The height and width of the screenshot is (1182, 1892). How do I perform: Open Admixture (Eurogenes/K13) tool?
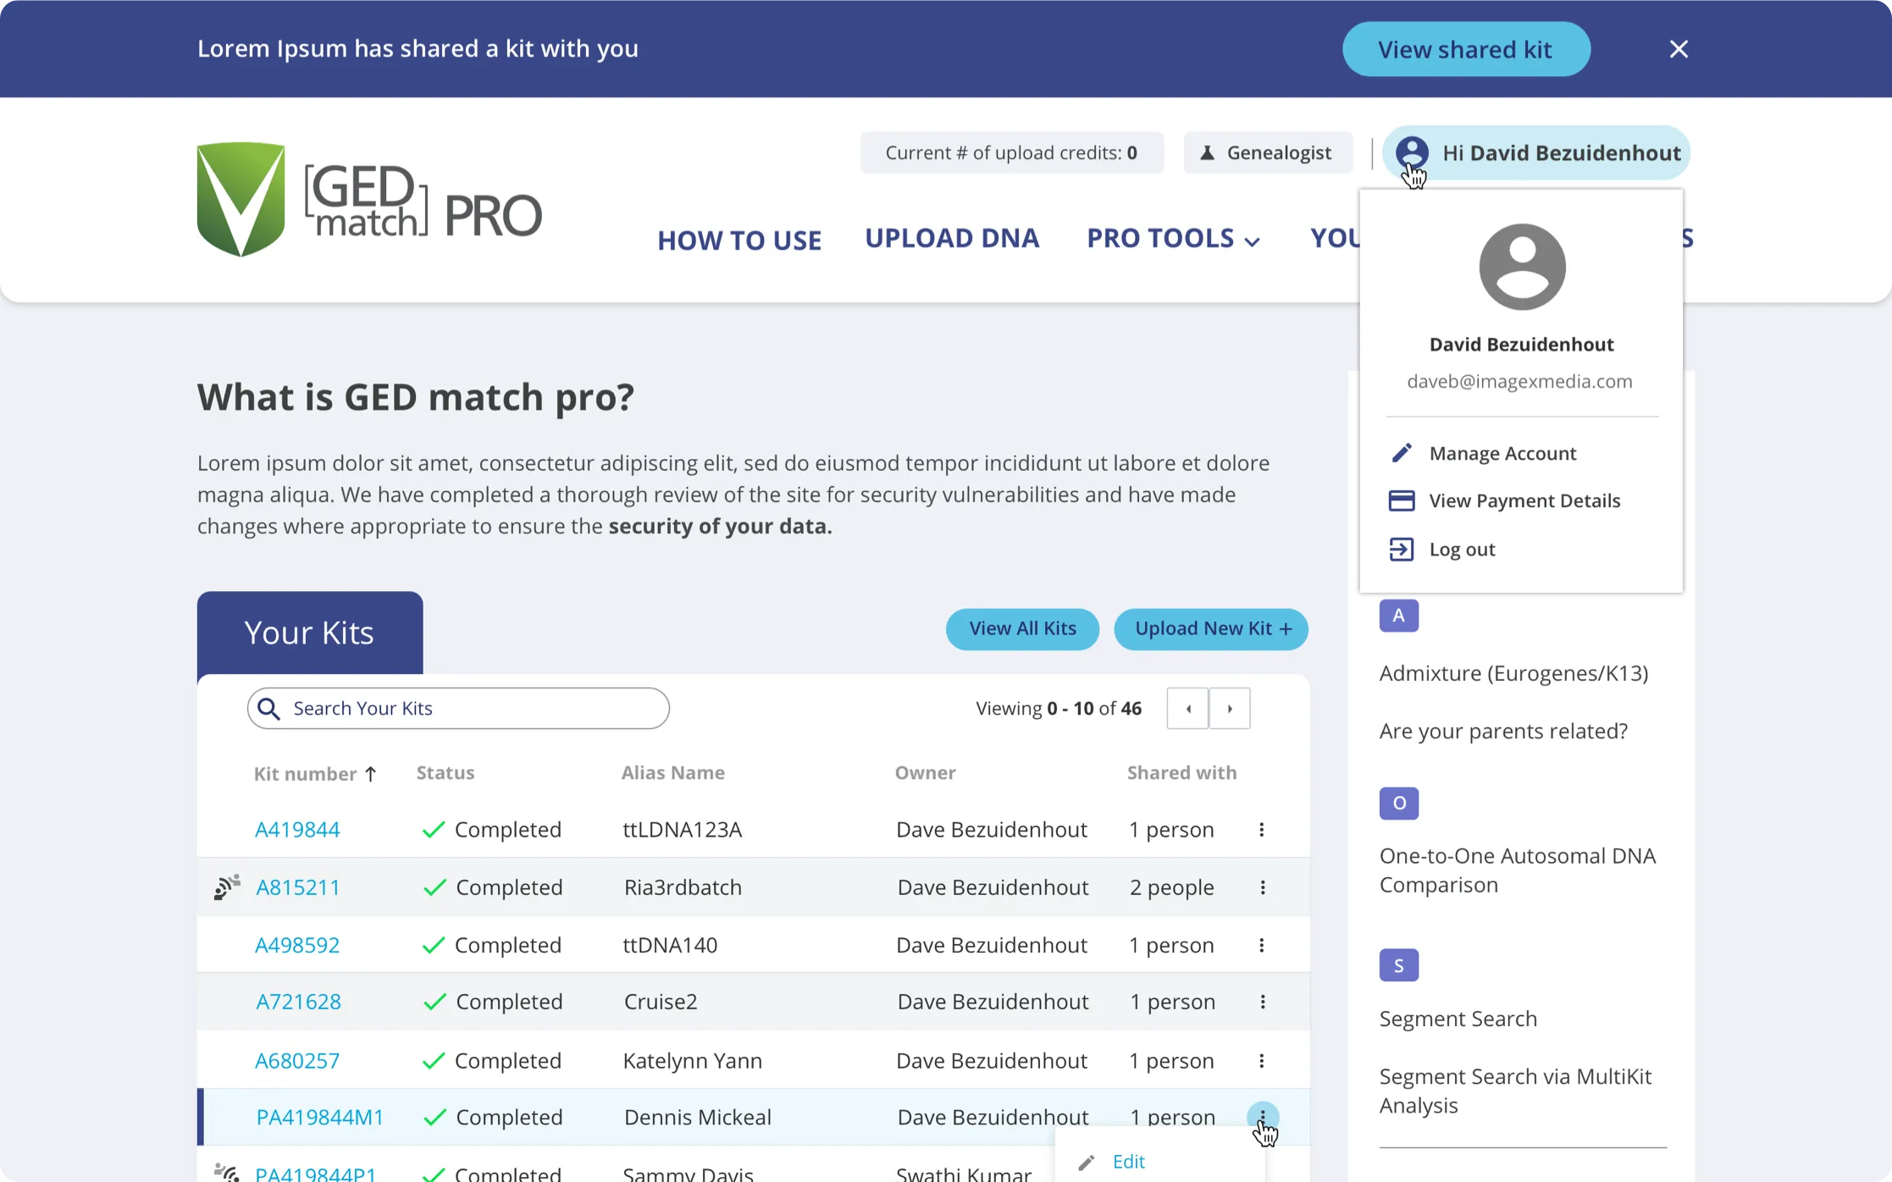click(x=1513, y=673)
